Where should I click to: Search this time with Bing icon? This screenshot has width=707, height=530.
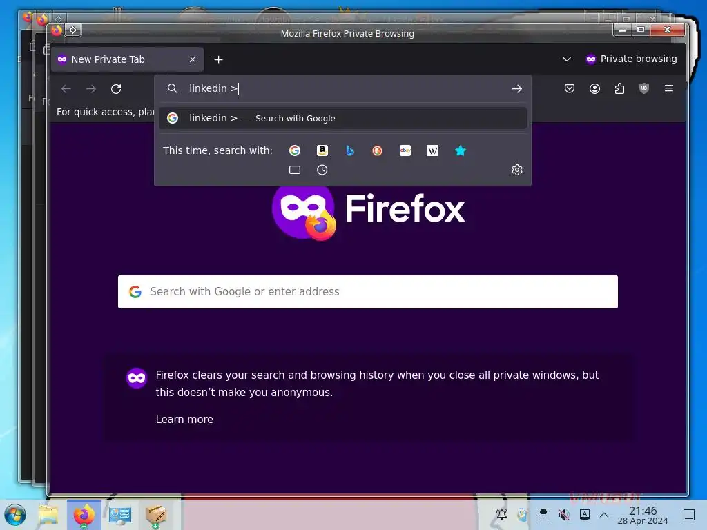pos(350,150)
